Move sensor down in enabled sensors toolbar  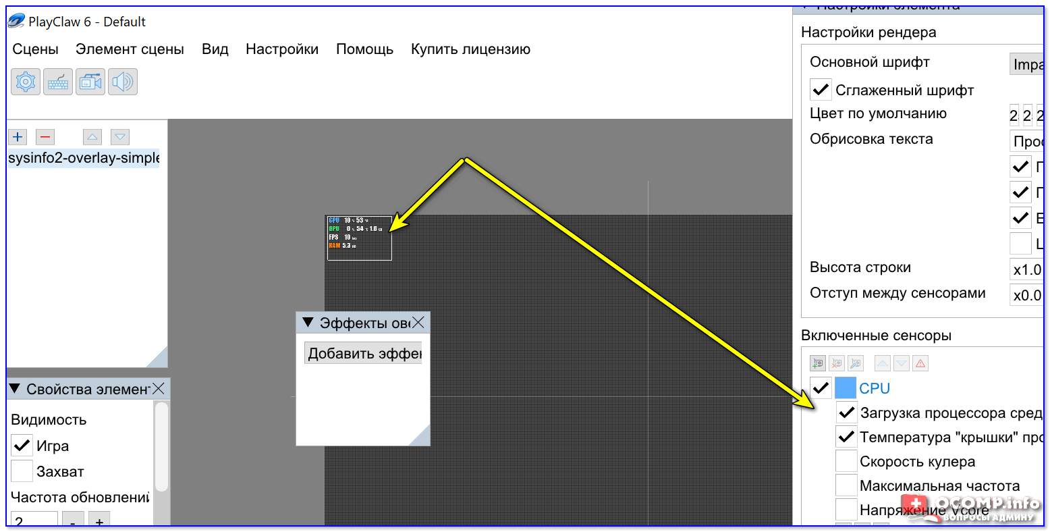coord(902,363)
